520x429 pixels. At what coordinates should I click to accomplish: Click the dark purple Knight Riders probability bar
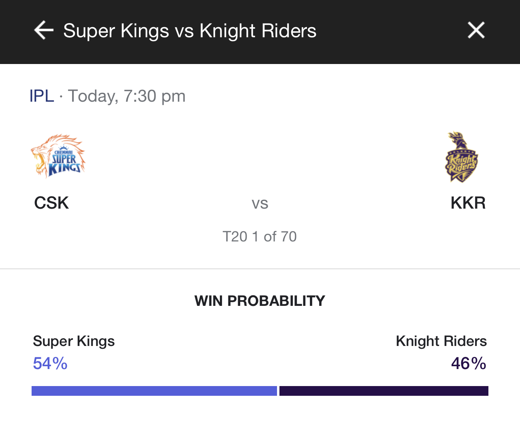pyautogui.click(x=384, y=391)
